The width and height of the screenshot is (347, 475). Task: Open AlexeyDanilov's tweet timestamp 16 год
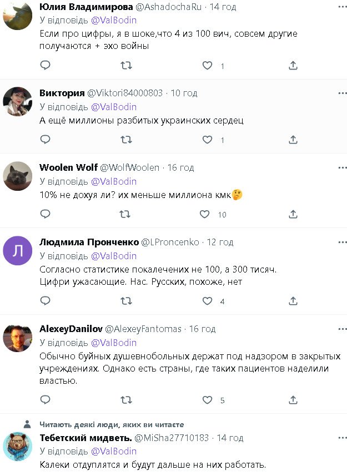pos(202,329)
